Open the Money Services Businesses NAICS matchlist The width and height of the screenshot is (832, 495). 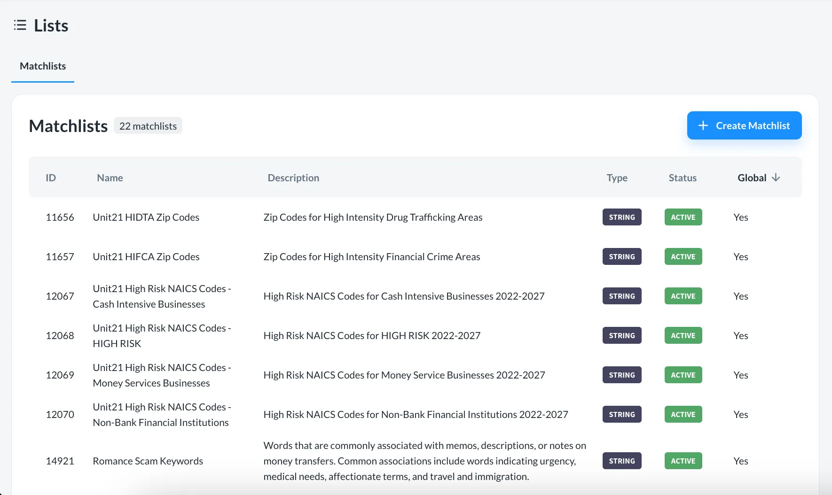pos(162,375)
